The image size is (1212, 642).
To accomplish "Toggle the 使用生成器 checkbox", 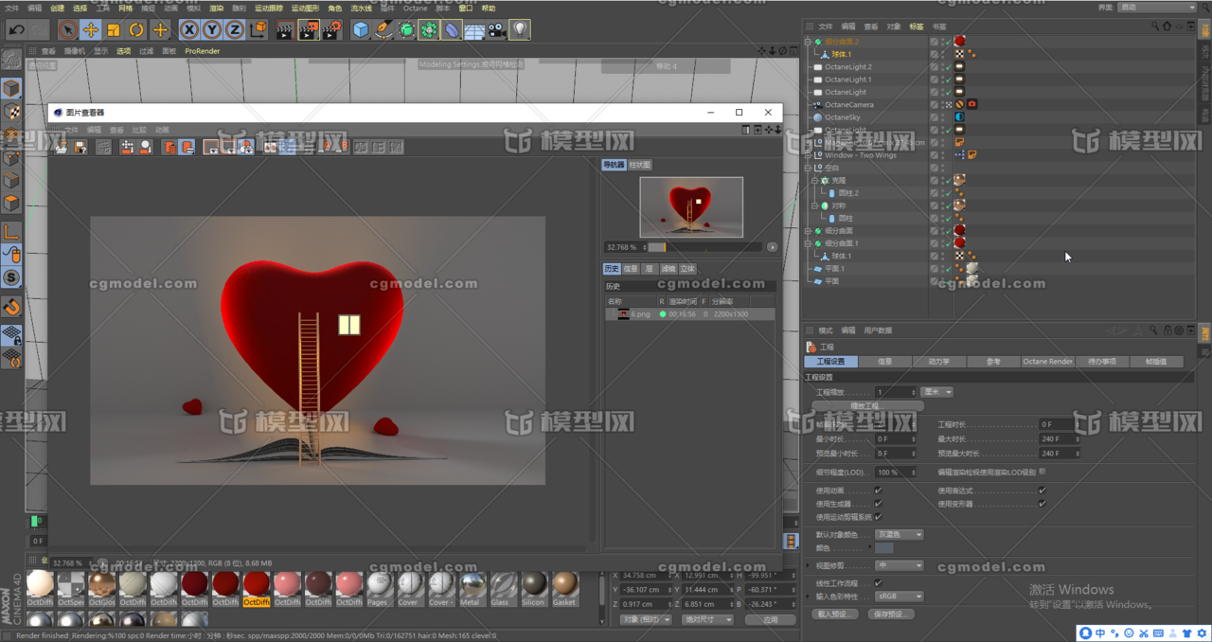I will click(x=878, y=504).
